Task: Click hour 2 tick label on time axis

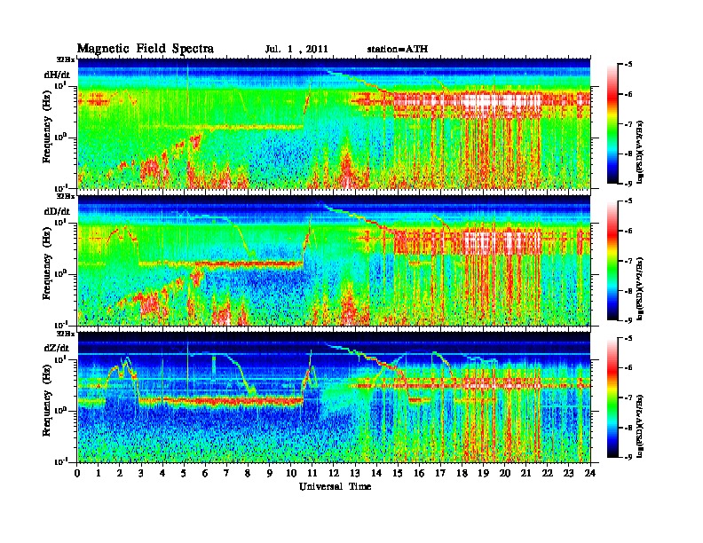Action: click(x=120, y=473)
